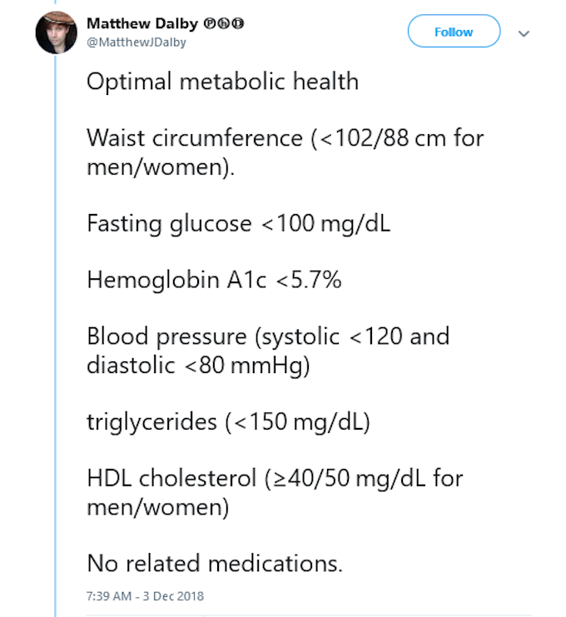
Task: Click the circled D symbol after the name
Action: click(237, 23)
